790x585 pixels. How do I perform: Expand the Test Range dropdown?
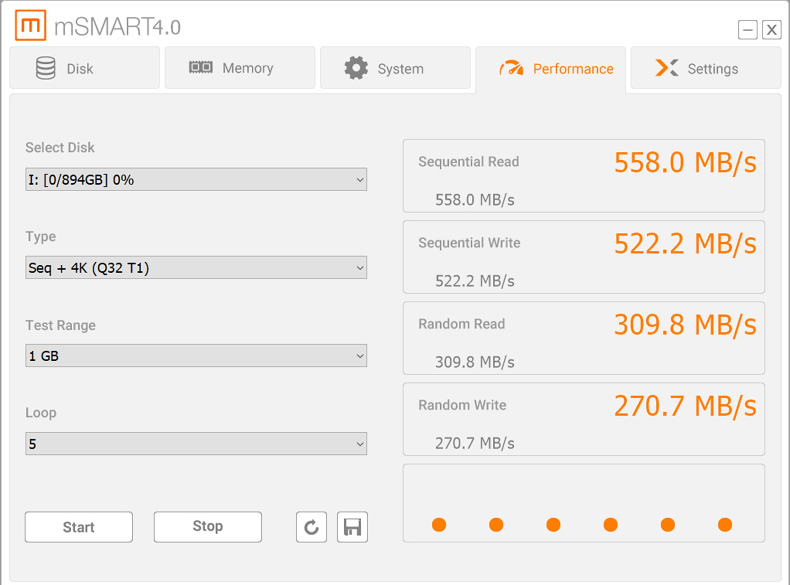tap(196, 355)
